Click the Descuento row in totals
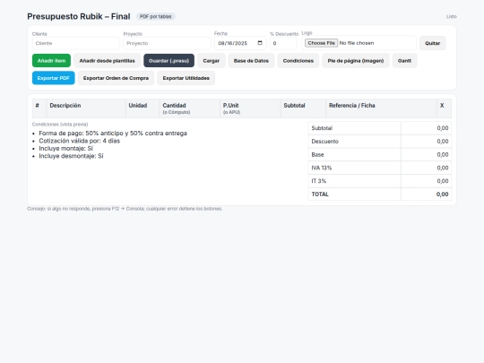Image resolution: width=484 pixels, height=363 pixels. 380,141
